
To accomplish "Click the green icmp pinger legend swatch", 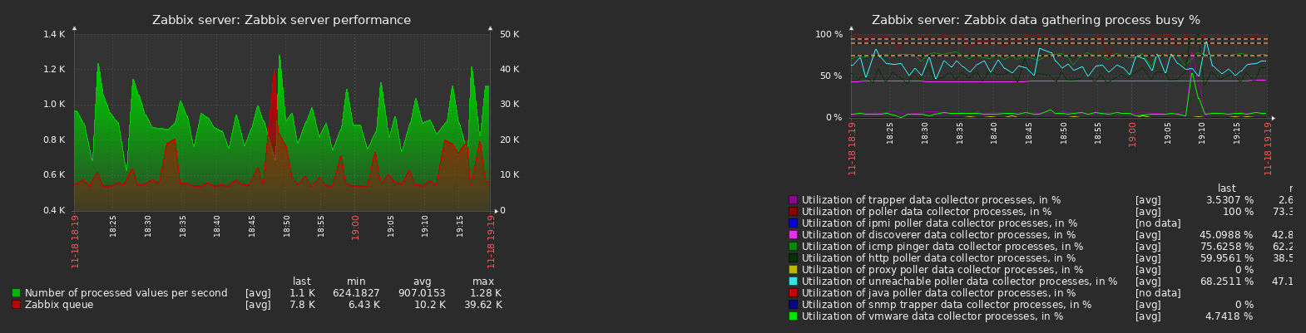I will (793, 247).
